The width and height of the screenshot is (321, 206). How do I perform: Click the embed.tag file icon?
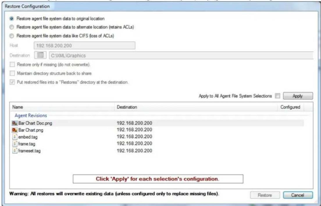click(x=15, y=137)
